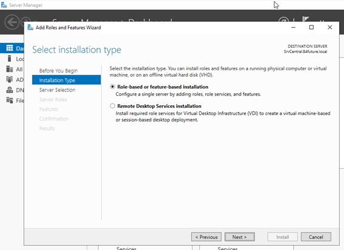
Task: Go to the Before You Begin step
Action: pyautogui.click(x=58, y=71)
